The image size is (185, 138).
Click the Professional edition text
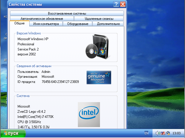[x=26, y=44]
